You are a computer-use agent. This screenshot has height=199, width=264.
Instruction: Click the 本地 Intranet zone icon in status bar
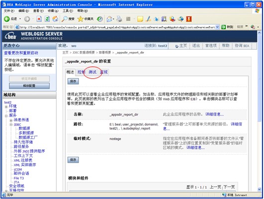point(224,195)
